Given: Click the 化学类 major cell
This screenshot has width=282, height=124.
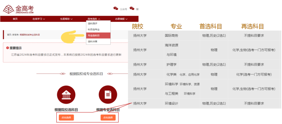Looking at the screenshot, I should (x=171, y=74).
